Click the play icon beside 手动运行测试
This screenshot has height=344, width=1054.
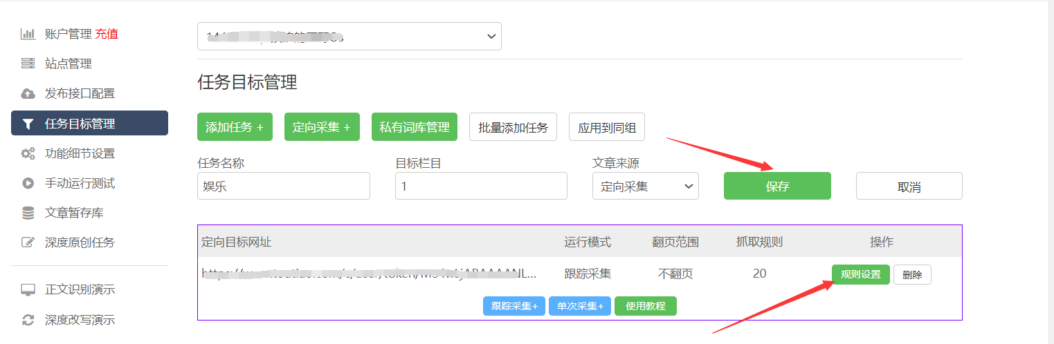[x=28, y=184]
